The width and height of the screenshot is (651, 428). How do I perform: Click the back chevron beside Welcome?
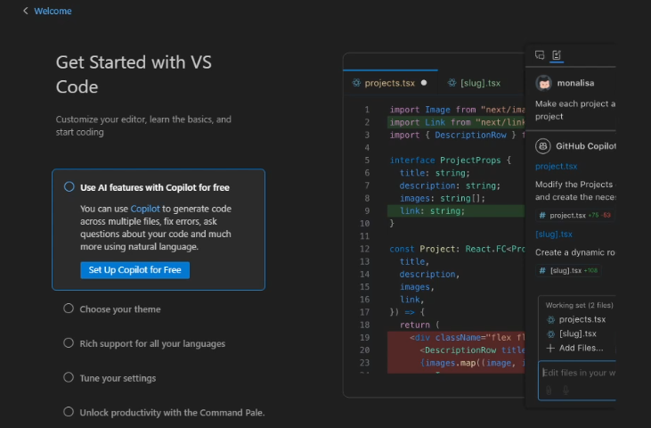click(25, 12)
